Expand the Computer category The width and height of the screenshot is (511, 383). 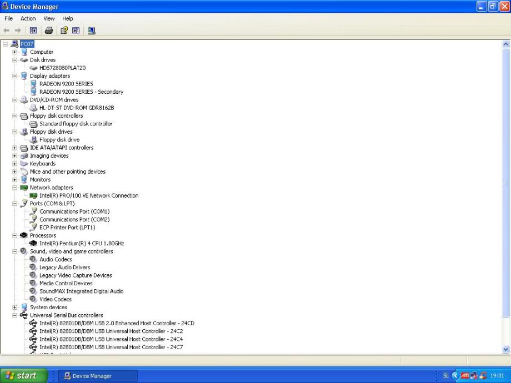(14, 52)
